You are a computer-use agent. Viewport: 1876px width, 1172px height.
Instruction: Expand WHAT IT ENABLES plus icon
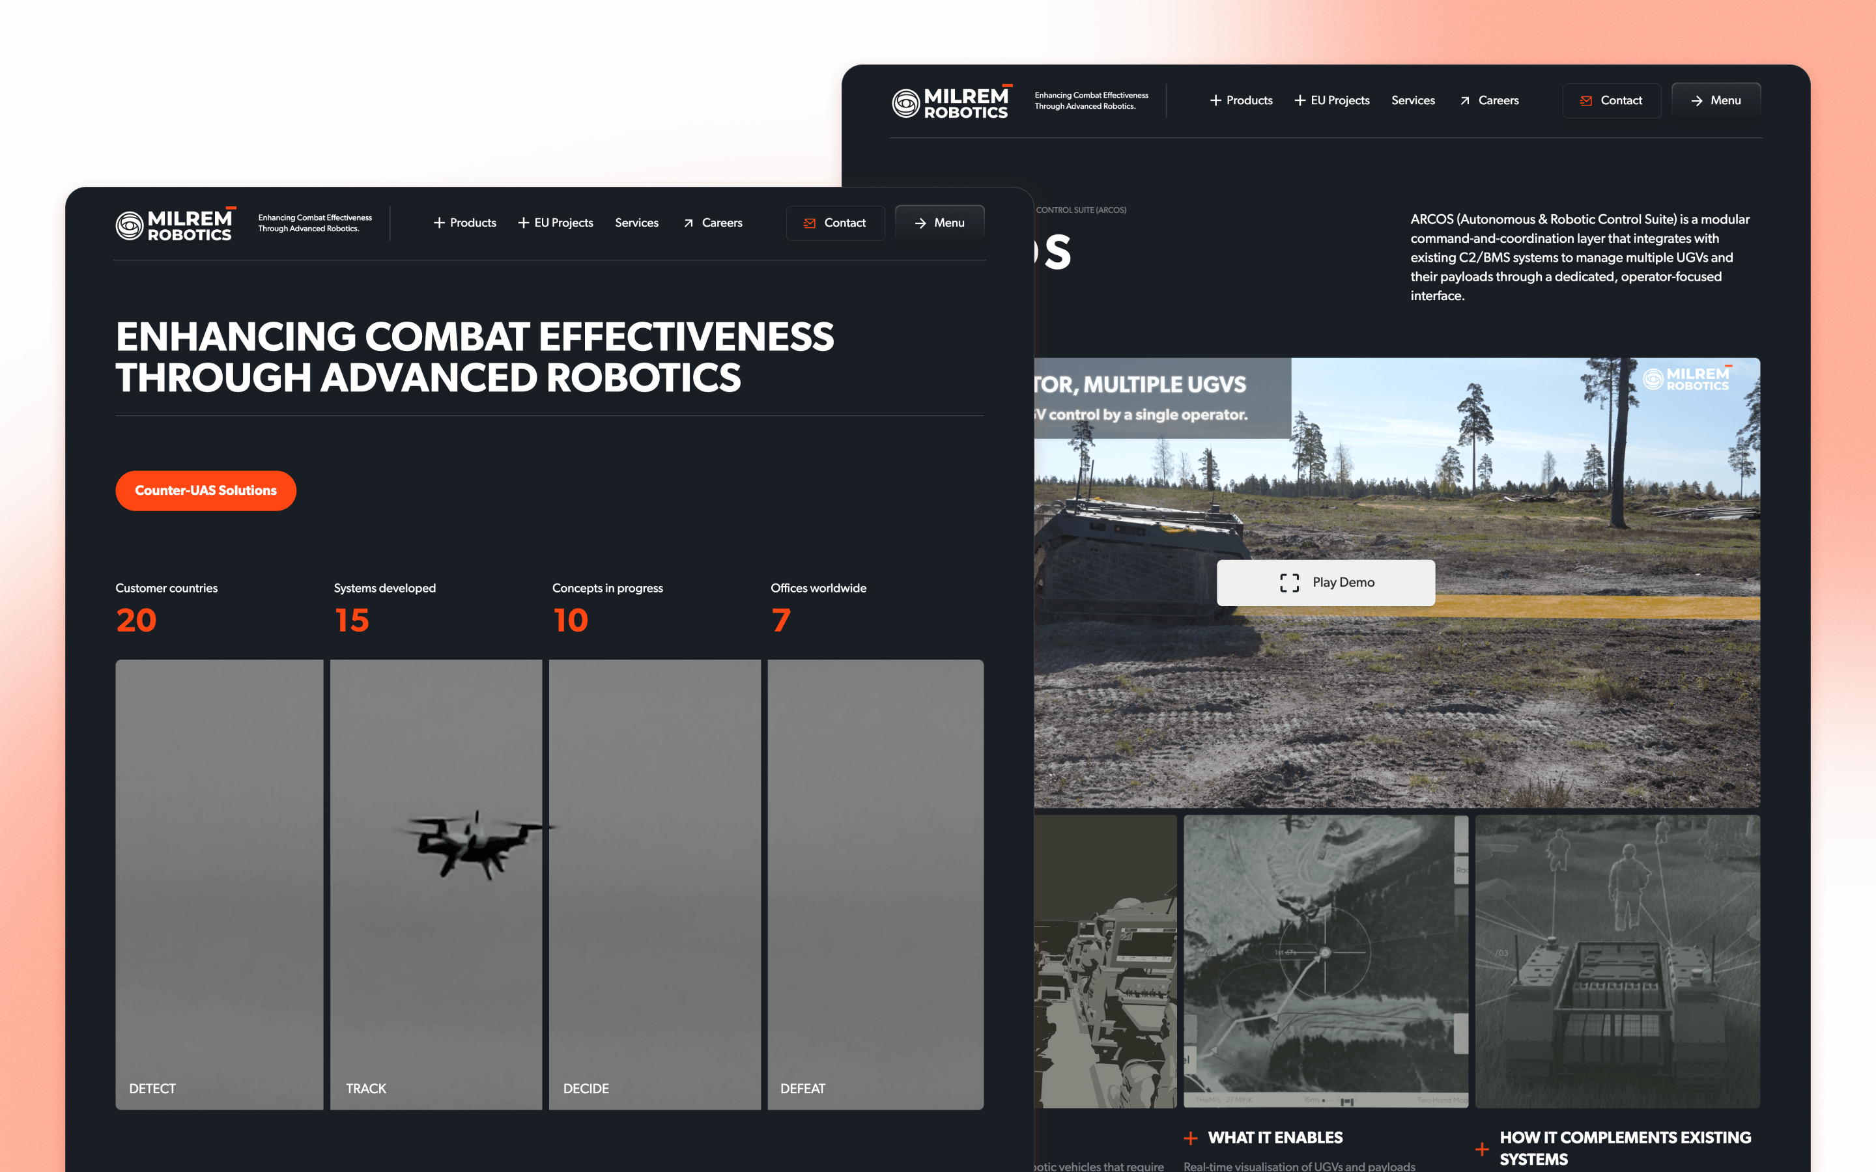pyautogui.click(x=1191, y=1139)
